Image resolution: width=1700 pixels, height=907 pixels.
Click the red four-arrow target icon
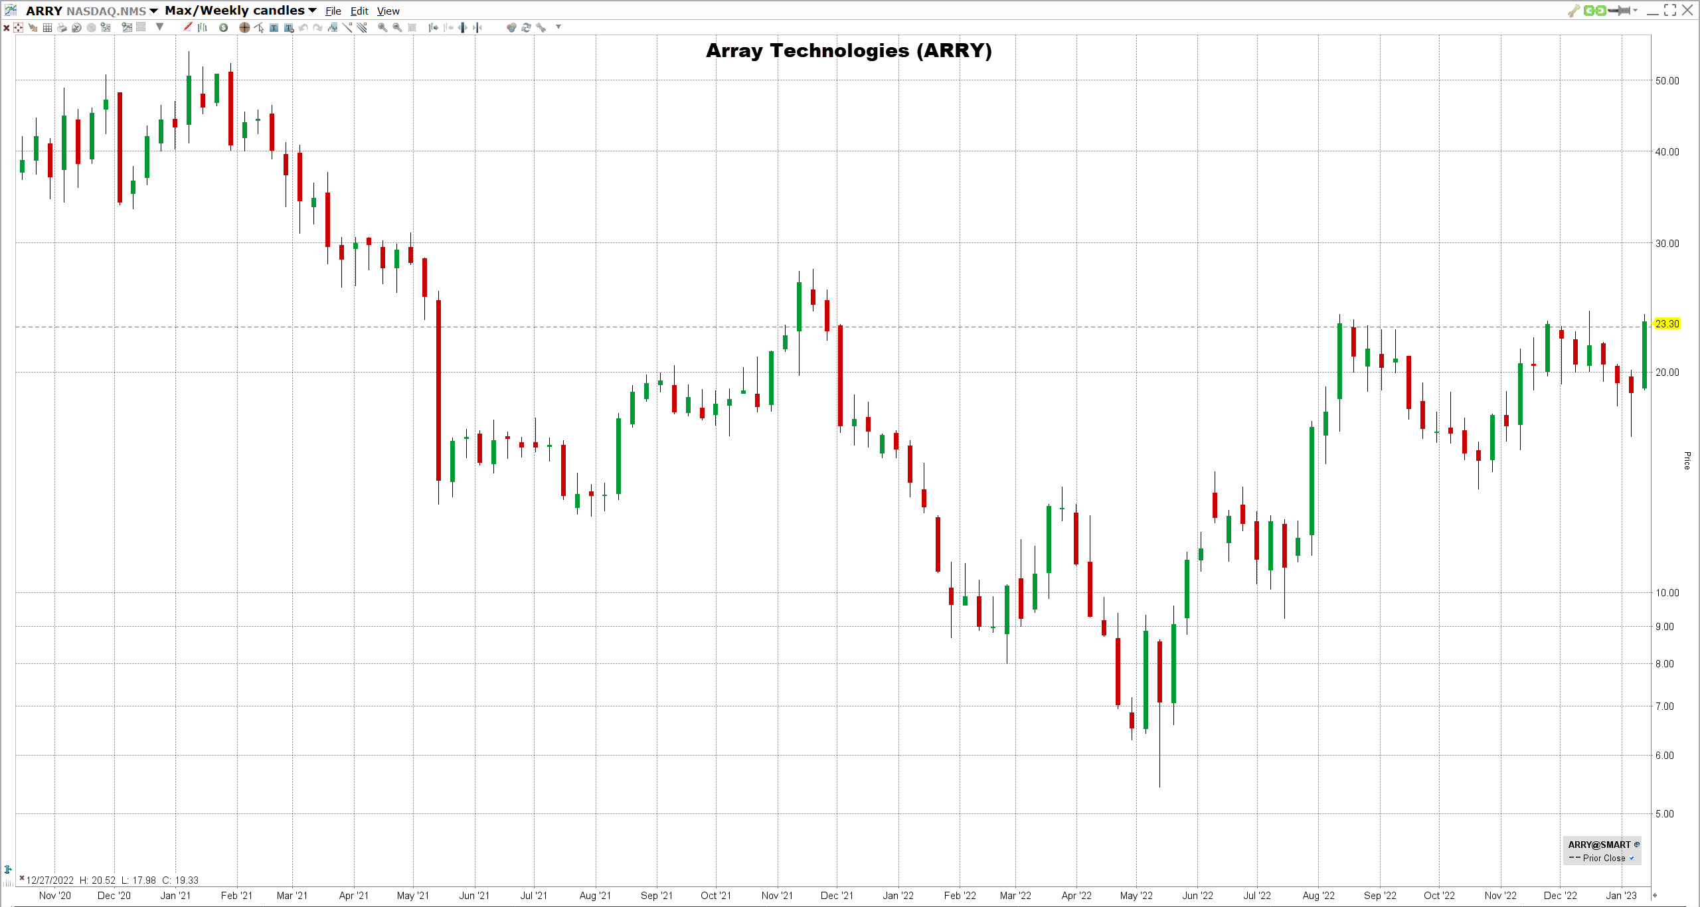click(19, 27)
